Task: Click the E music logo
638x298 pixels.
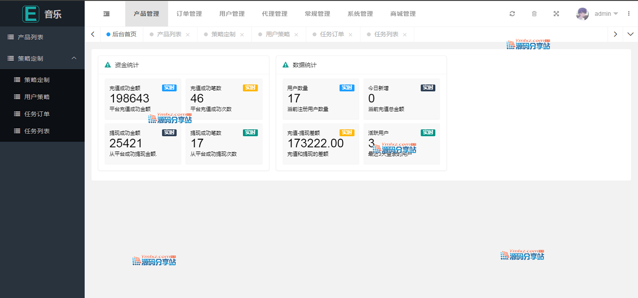Action: (x=42, y=14)
